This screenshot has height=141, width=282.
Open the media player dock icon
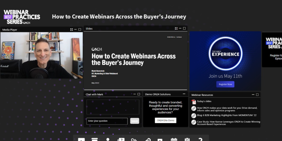[81, 139]
